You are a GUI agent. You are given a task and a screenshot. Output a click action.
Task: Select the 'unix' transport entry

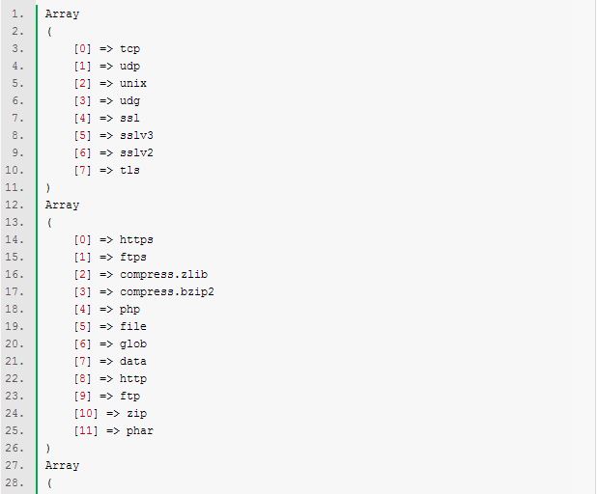click(133, 83)
